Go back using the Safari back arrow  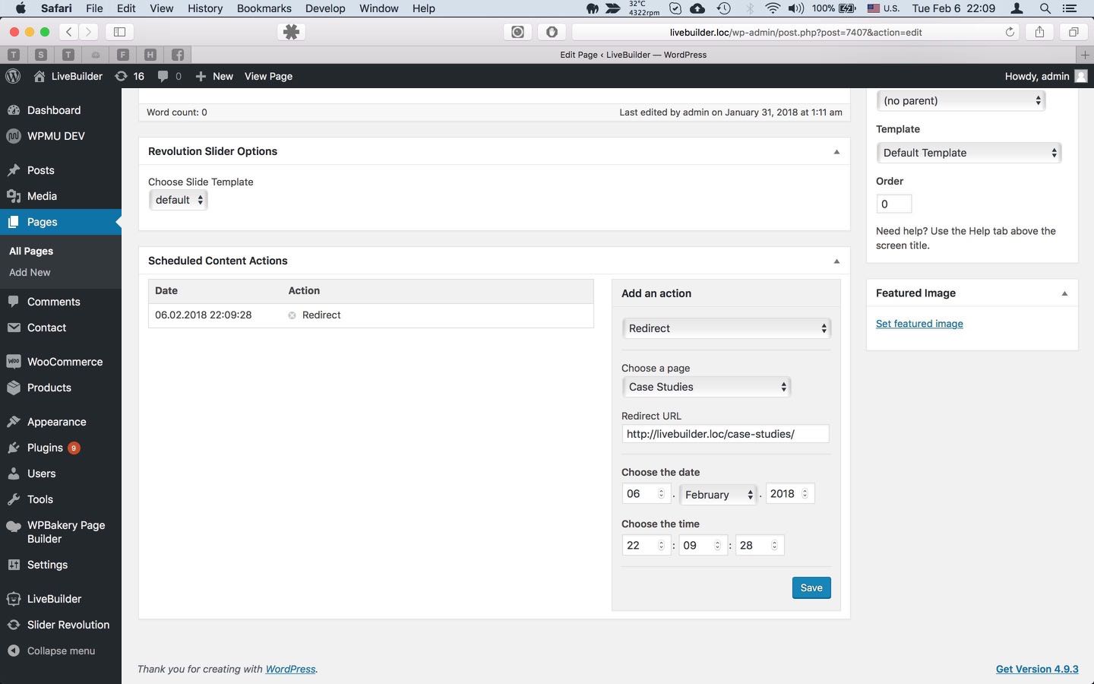(x=69, y=32)
